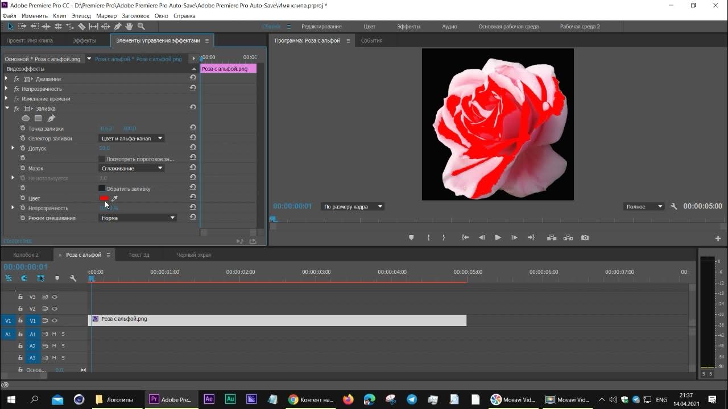
Task: Open the Эпизод menu
Action: (81, 16)
